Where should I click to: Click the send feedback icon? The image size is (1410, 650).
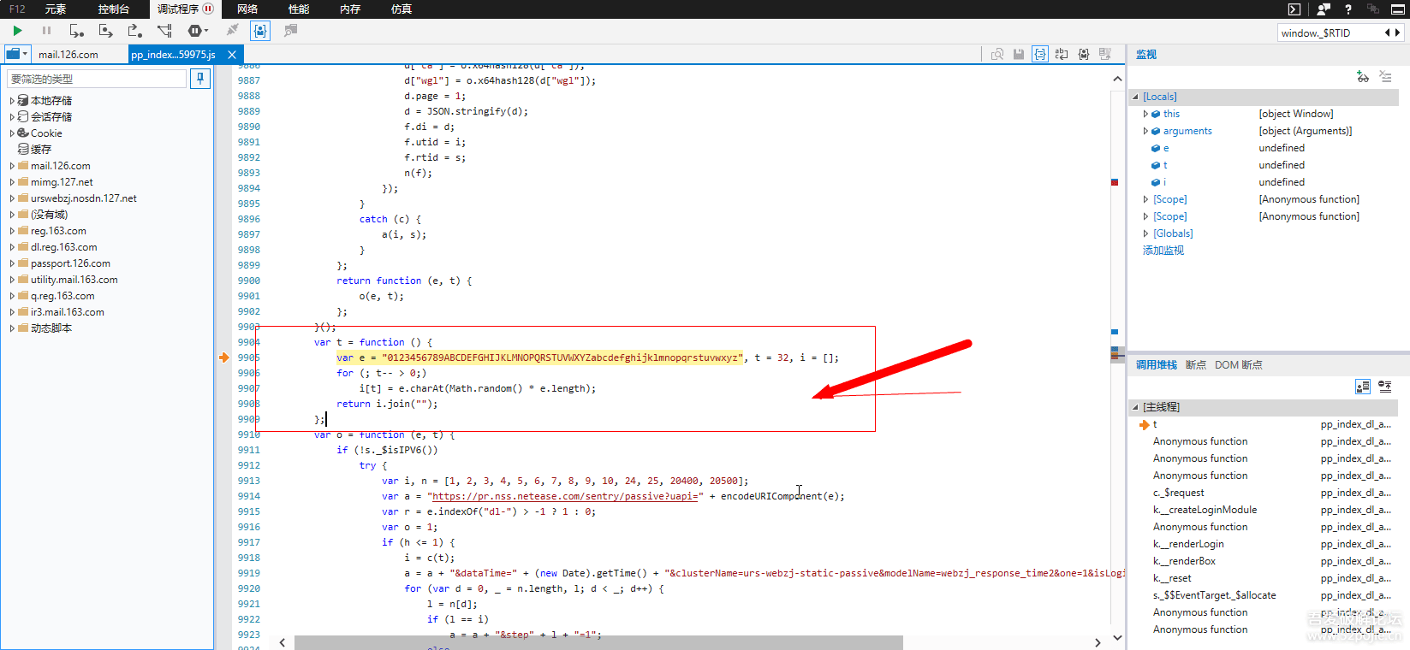1324,9
